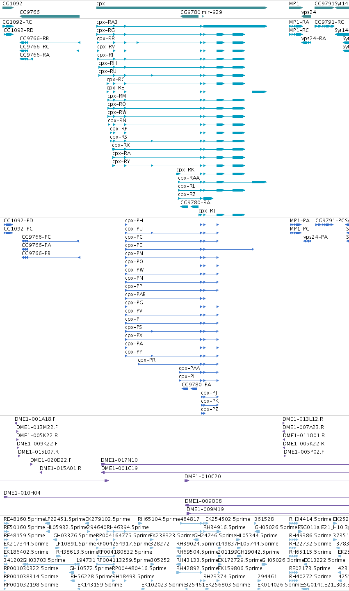Select protein CG1092-PD label
349x591 pixels.
[x=18, y=221]
